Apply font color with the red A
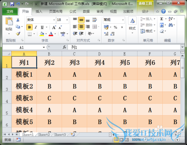Image resolution: width=187 pixels, height=145 pixels. point(51,34)
